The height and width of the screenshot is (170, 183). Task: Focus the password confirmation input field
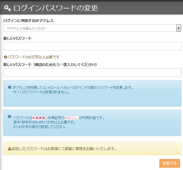(92, 72)
